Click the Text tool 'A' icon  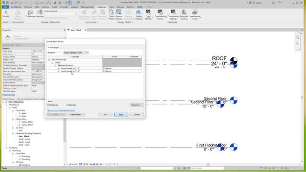55,3
